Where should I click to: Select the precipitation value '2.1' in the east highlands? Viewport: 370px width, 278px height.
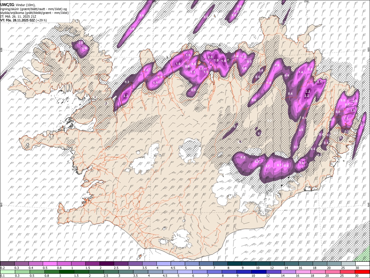(319, 82)
